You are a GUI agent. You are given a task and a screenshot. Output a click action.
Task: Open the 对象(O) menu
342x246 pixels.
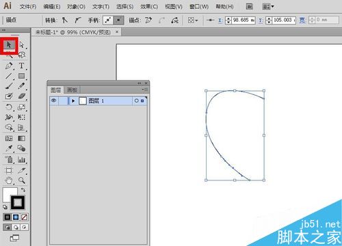point(76,7)
